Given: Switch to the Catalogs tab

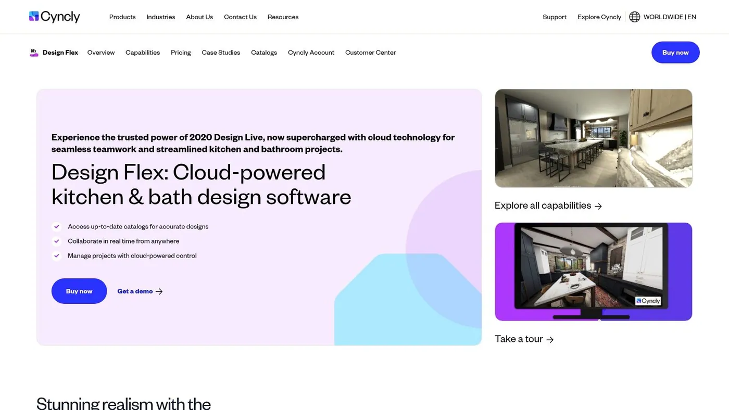Looking at the screenshot, I should (x=264, y=53).
